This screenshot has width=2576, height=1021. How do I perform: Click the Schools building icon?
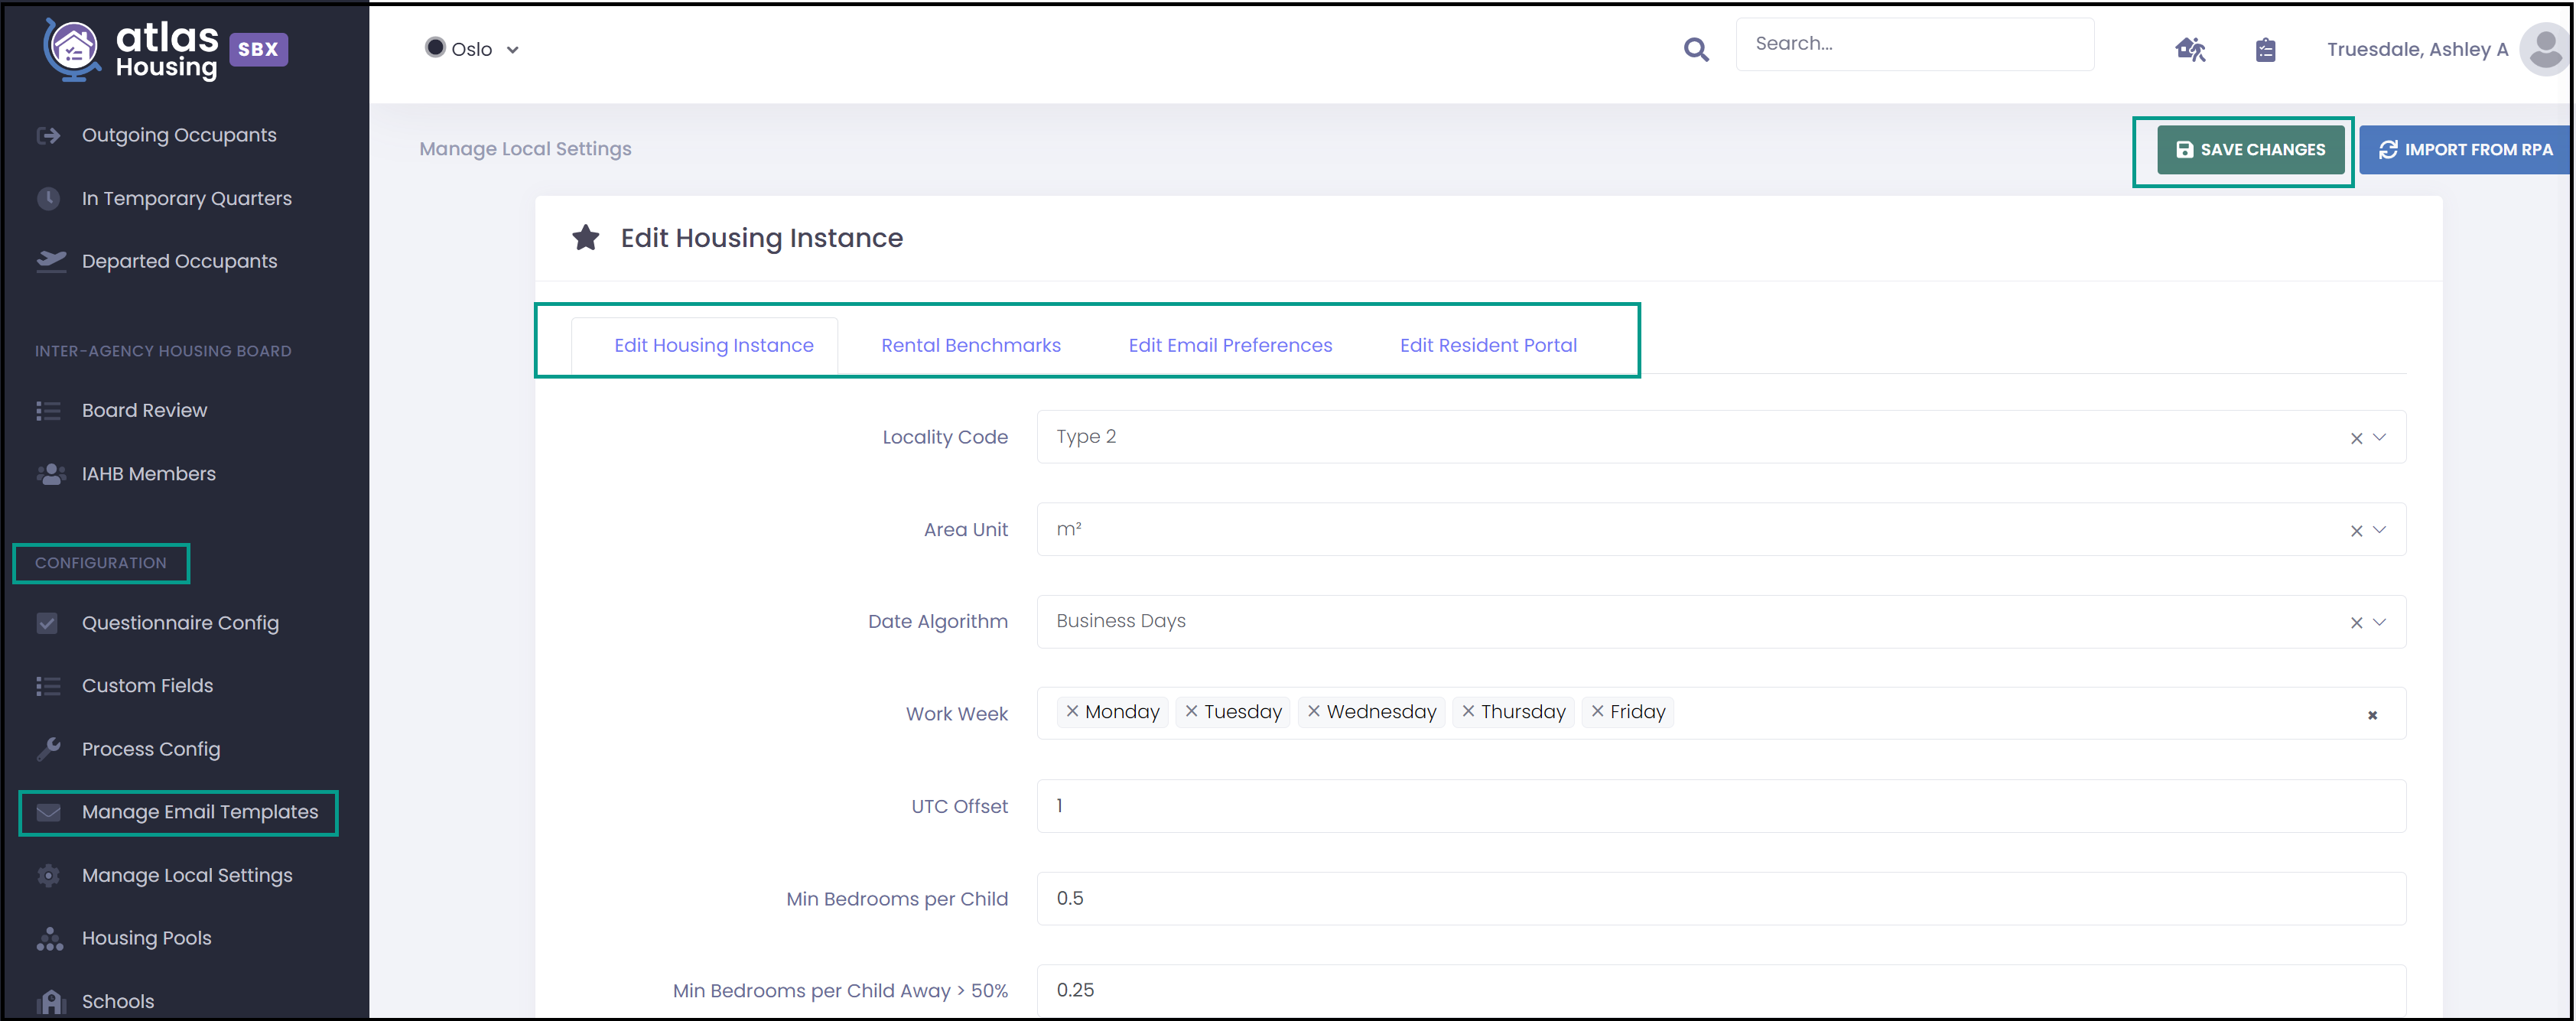[x=50, y=1002]
